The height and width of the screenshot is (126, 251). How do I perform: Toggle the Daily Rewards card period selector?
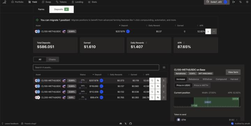[x=146, y=43]
